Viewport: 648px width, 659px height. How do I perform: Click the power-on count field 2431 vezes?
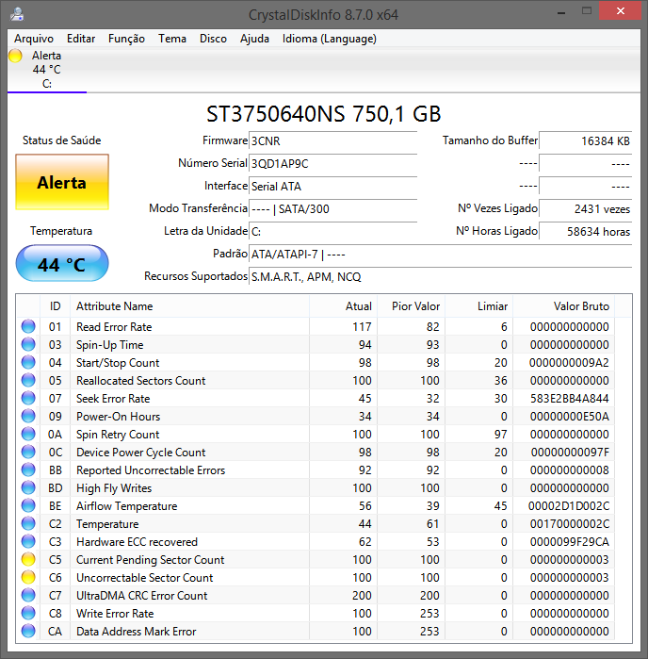pyautogui.click(x=586, y=209)
